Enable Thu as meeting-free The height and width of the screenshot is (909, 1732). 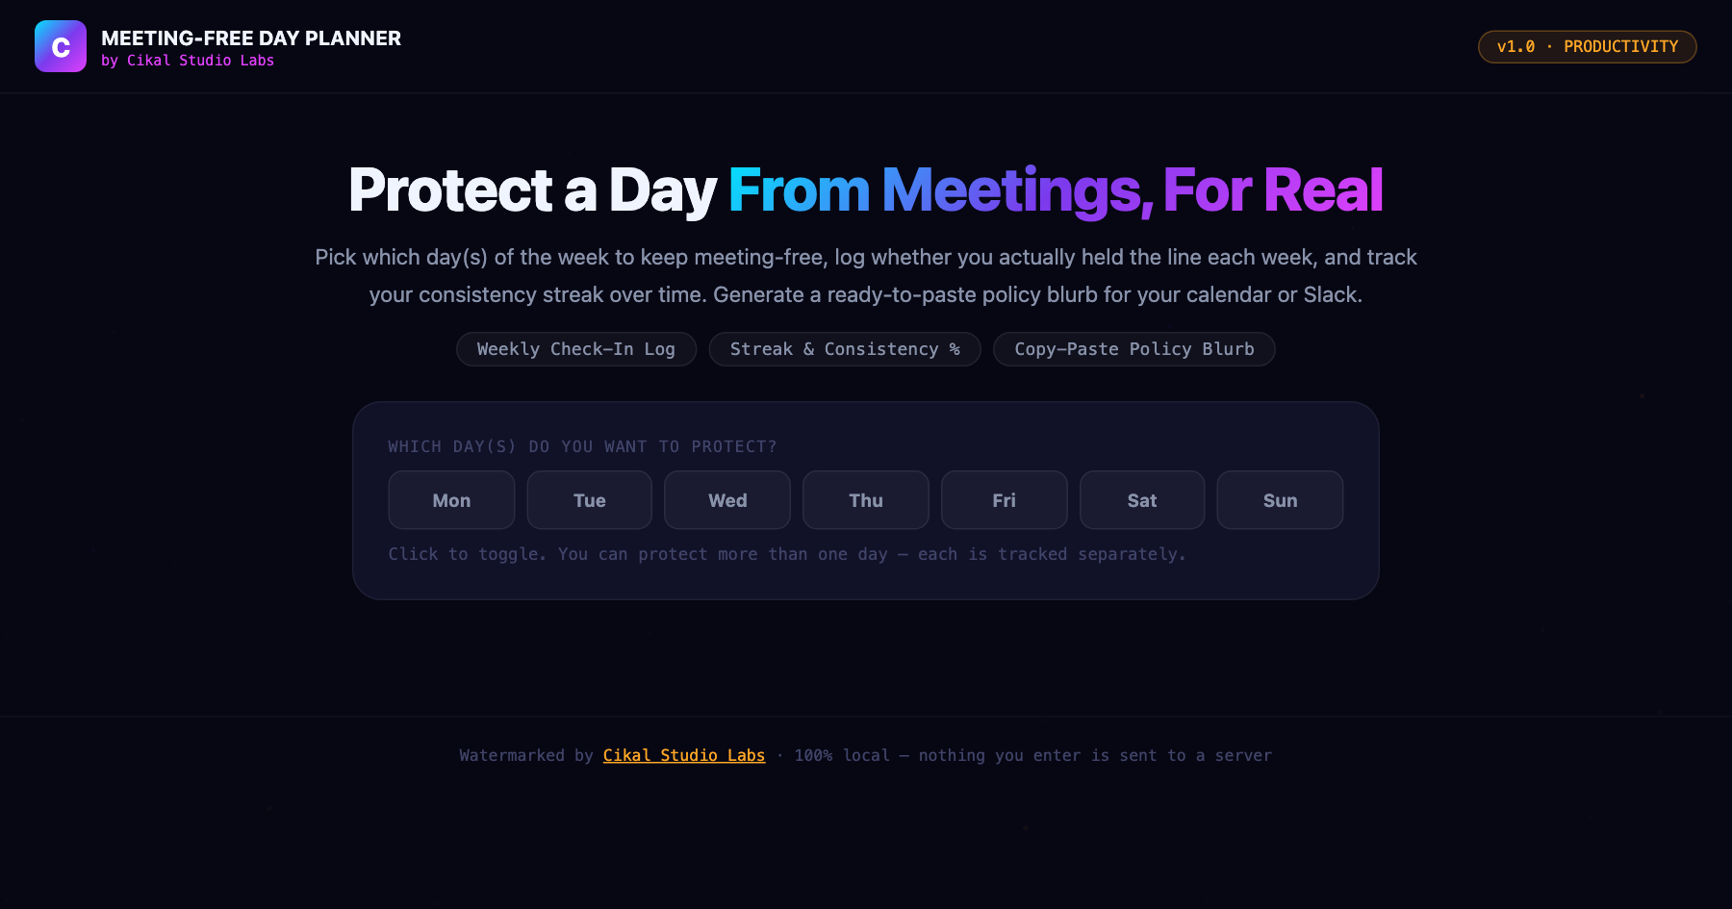pos(866,500)
